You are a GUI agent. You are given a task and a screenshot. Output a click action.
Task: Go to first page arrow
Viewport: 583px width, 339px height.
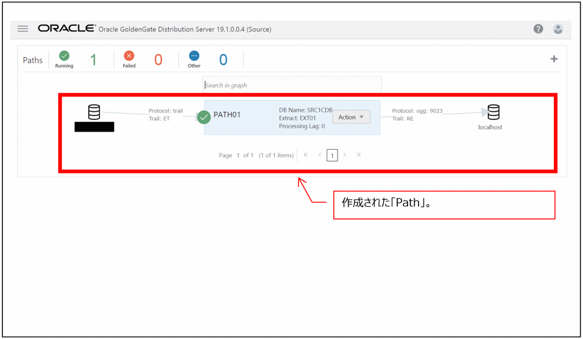305,155
